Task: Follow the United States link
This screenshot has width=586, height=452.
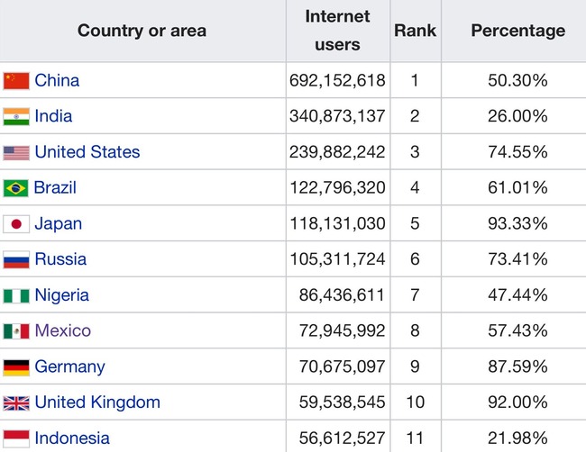Action: tap(87, 151)
